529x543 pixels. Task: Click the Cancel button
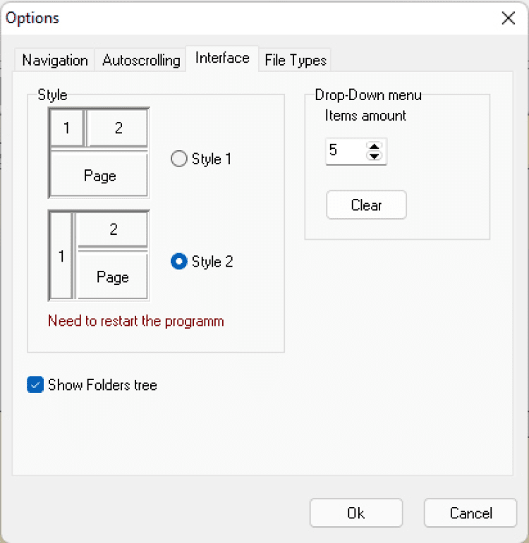tap(470, 513)
